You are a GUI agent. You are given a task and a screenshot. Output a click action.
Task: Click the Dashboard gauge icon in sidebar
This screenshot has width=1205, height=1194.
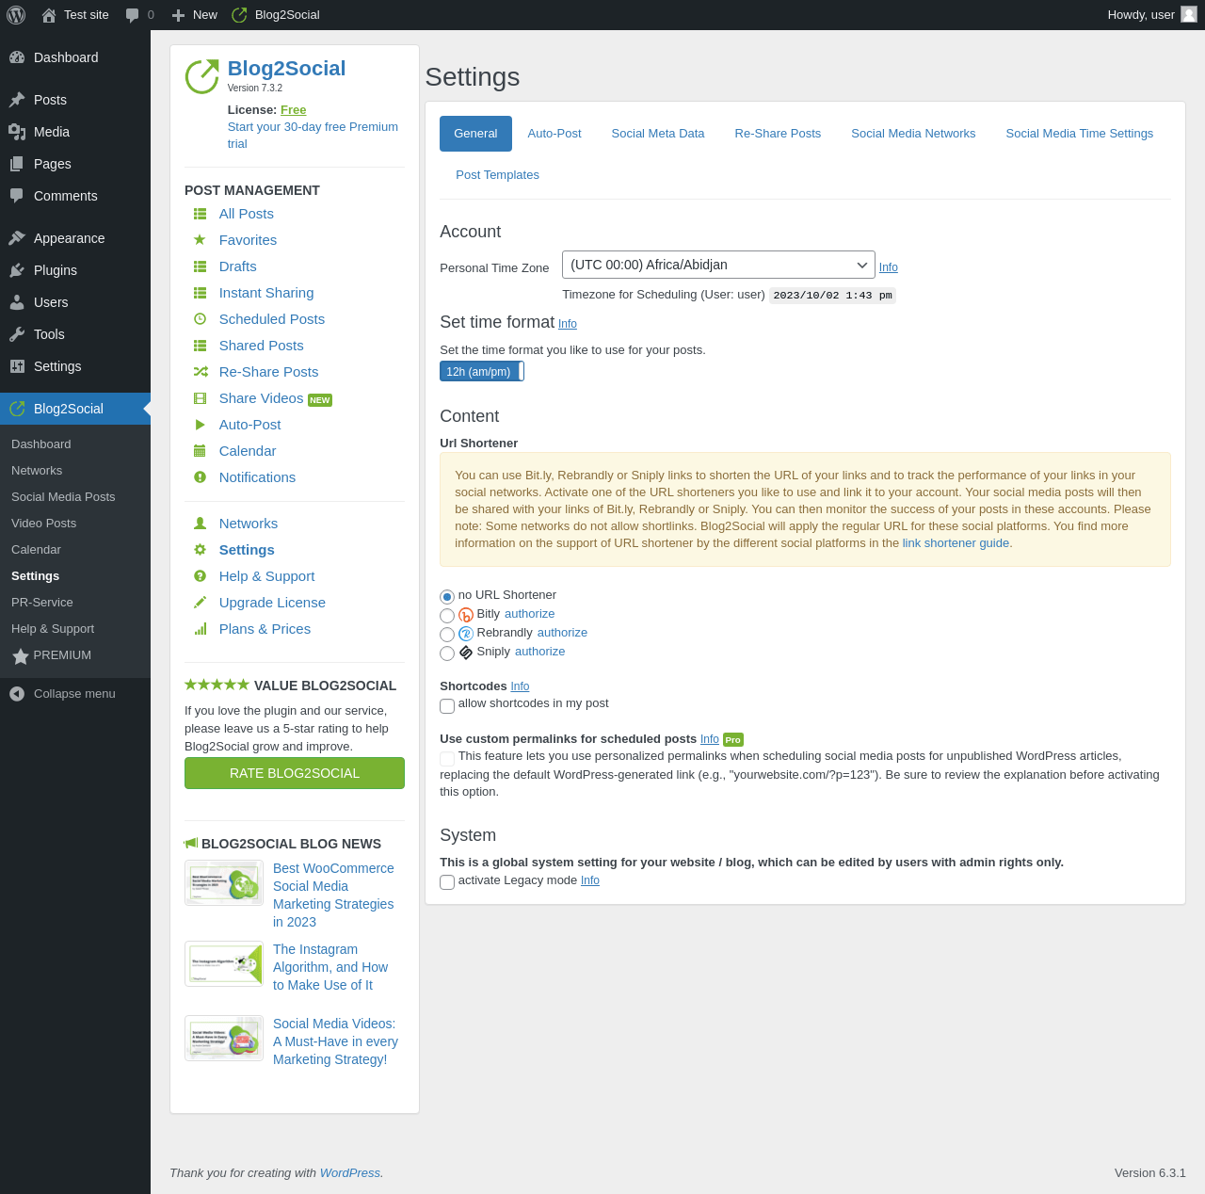point(17,57)
